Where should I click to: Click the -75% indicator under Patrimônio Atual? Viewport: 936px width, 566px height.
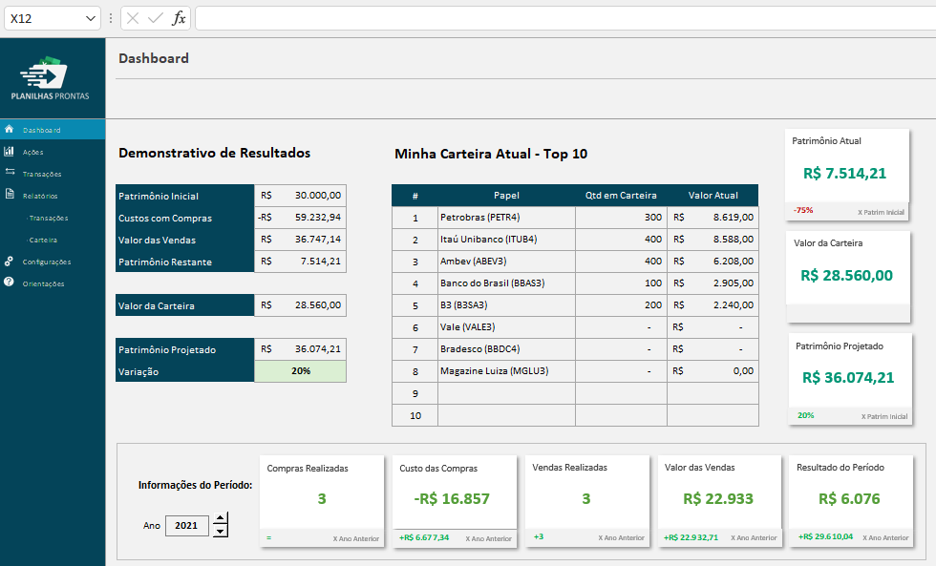[803, 211]
